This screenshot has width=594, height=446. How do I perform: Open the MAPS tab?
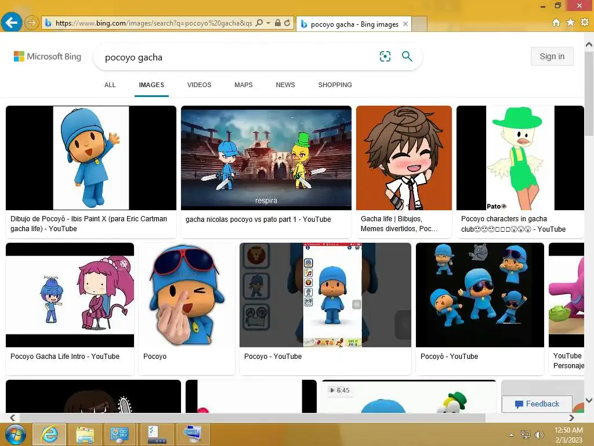(244, 85)
